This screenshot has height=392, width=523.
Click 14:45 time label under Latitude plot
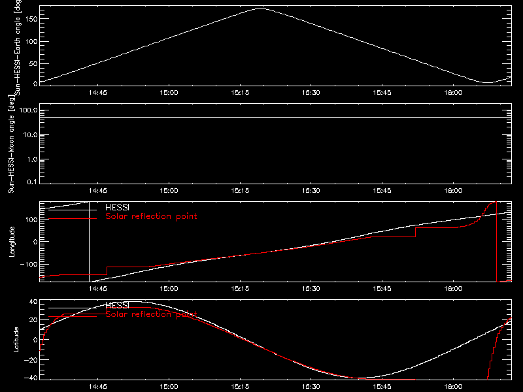(x=97, y=387)
